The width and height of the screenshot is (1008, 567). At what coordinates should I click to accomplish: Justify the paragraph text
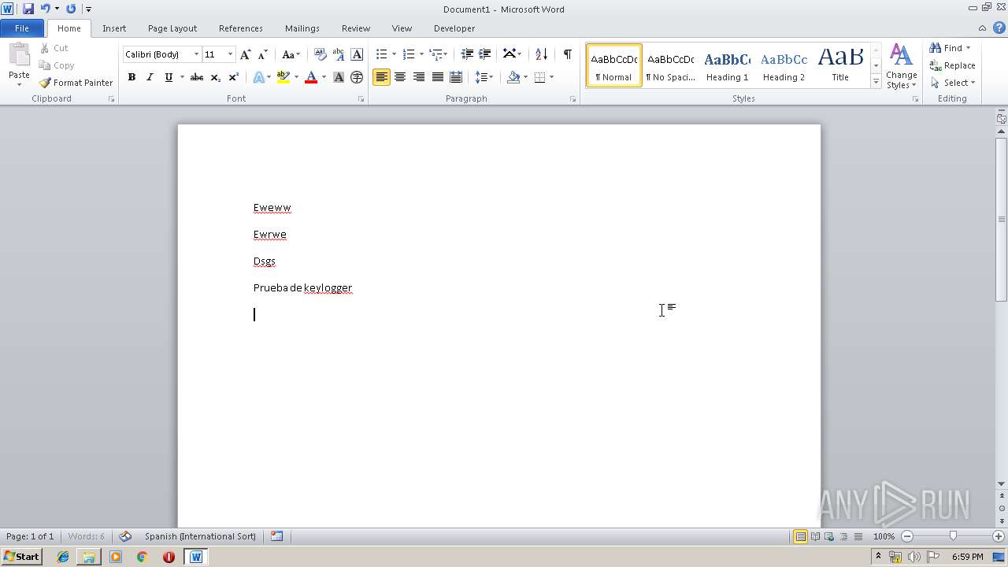pyautogui.click(x=437, y=77)
